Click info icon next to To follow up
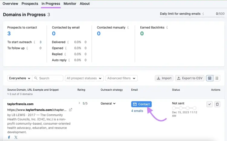 click(27, 48)
